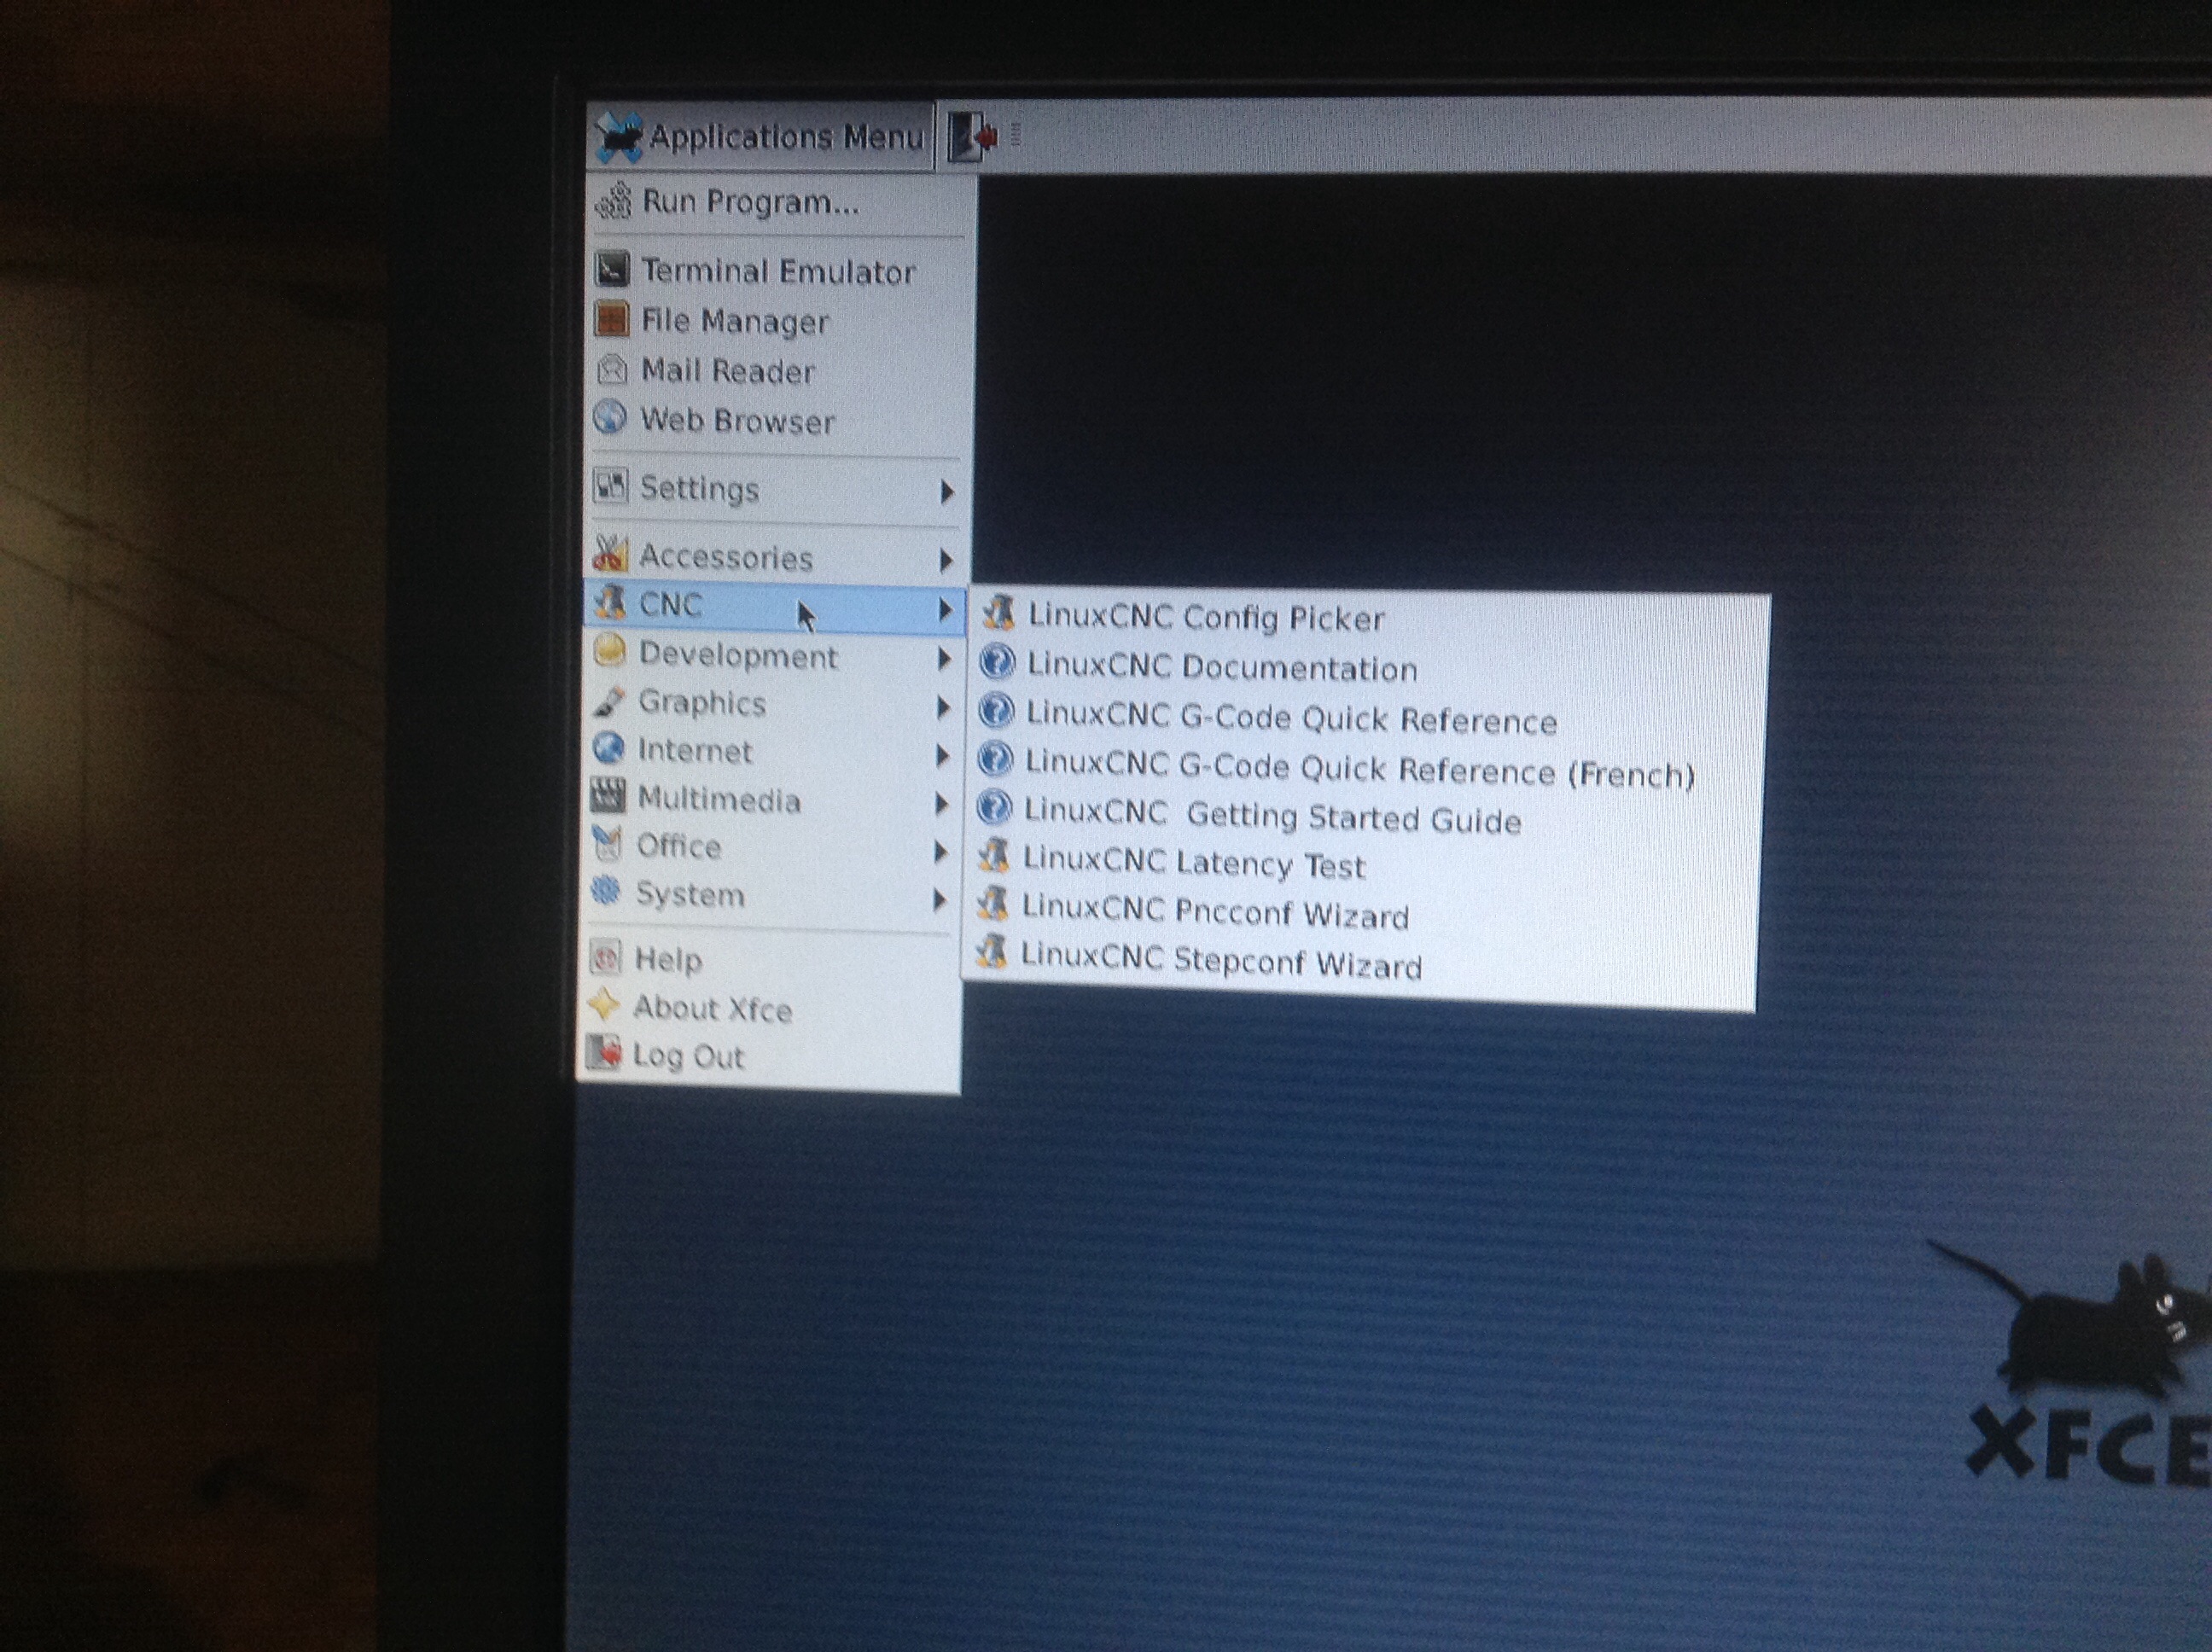Launch Terminal Emulator from menu
The height and width of the screenshot is (1652, 2212).
778,270
